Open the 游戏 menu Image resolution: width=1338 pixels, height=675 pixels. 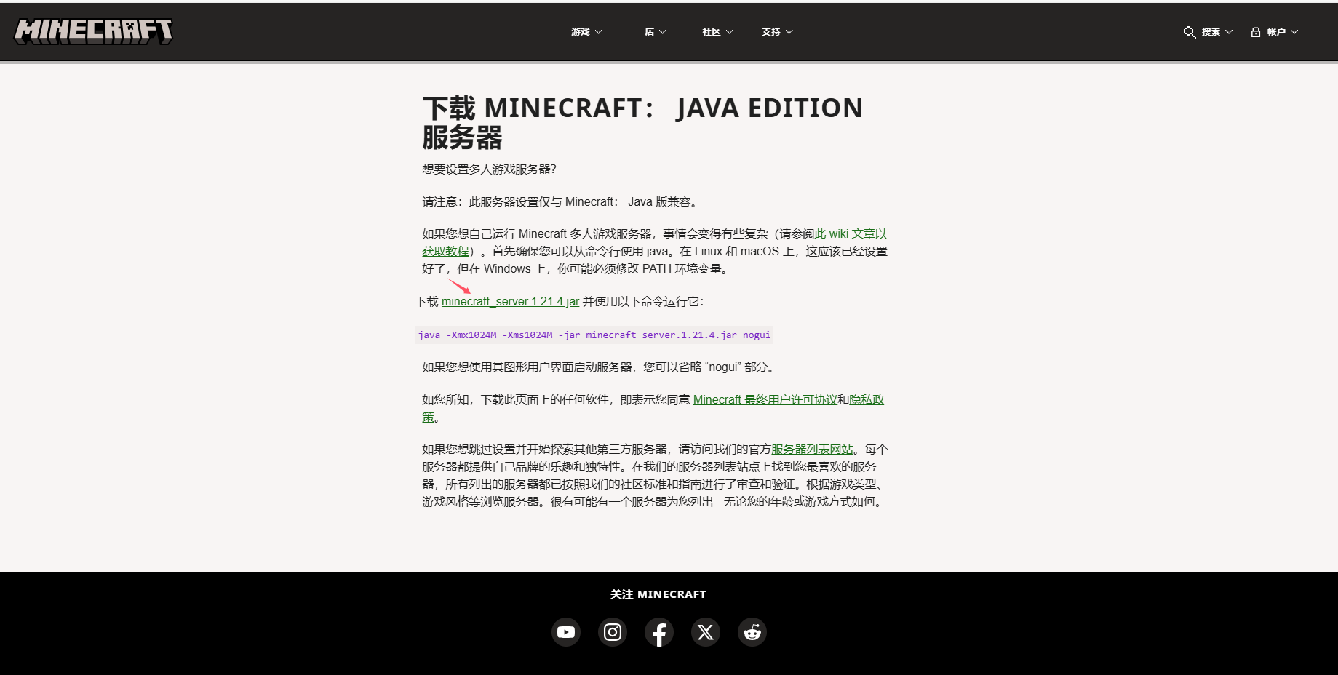pyautogui.click(x=586, y=32)
